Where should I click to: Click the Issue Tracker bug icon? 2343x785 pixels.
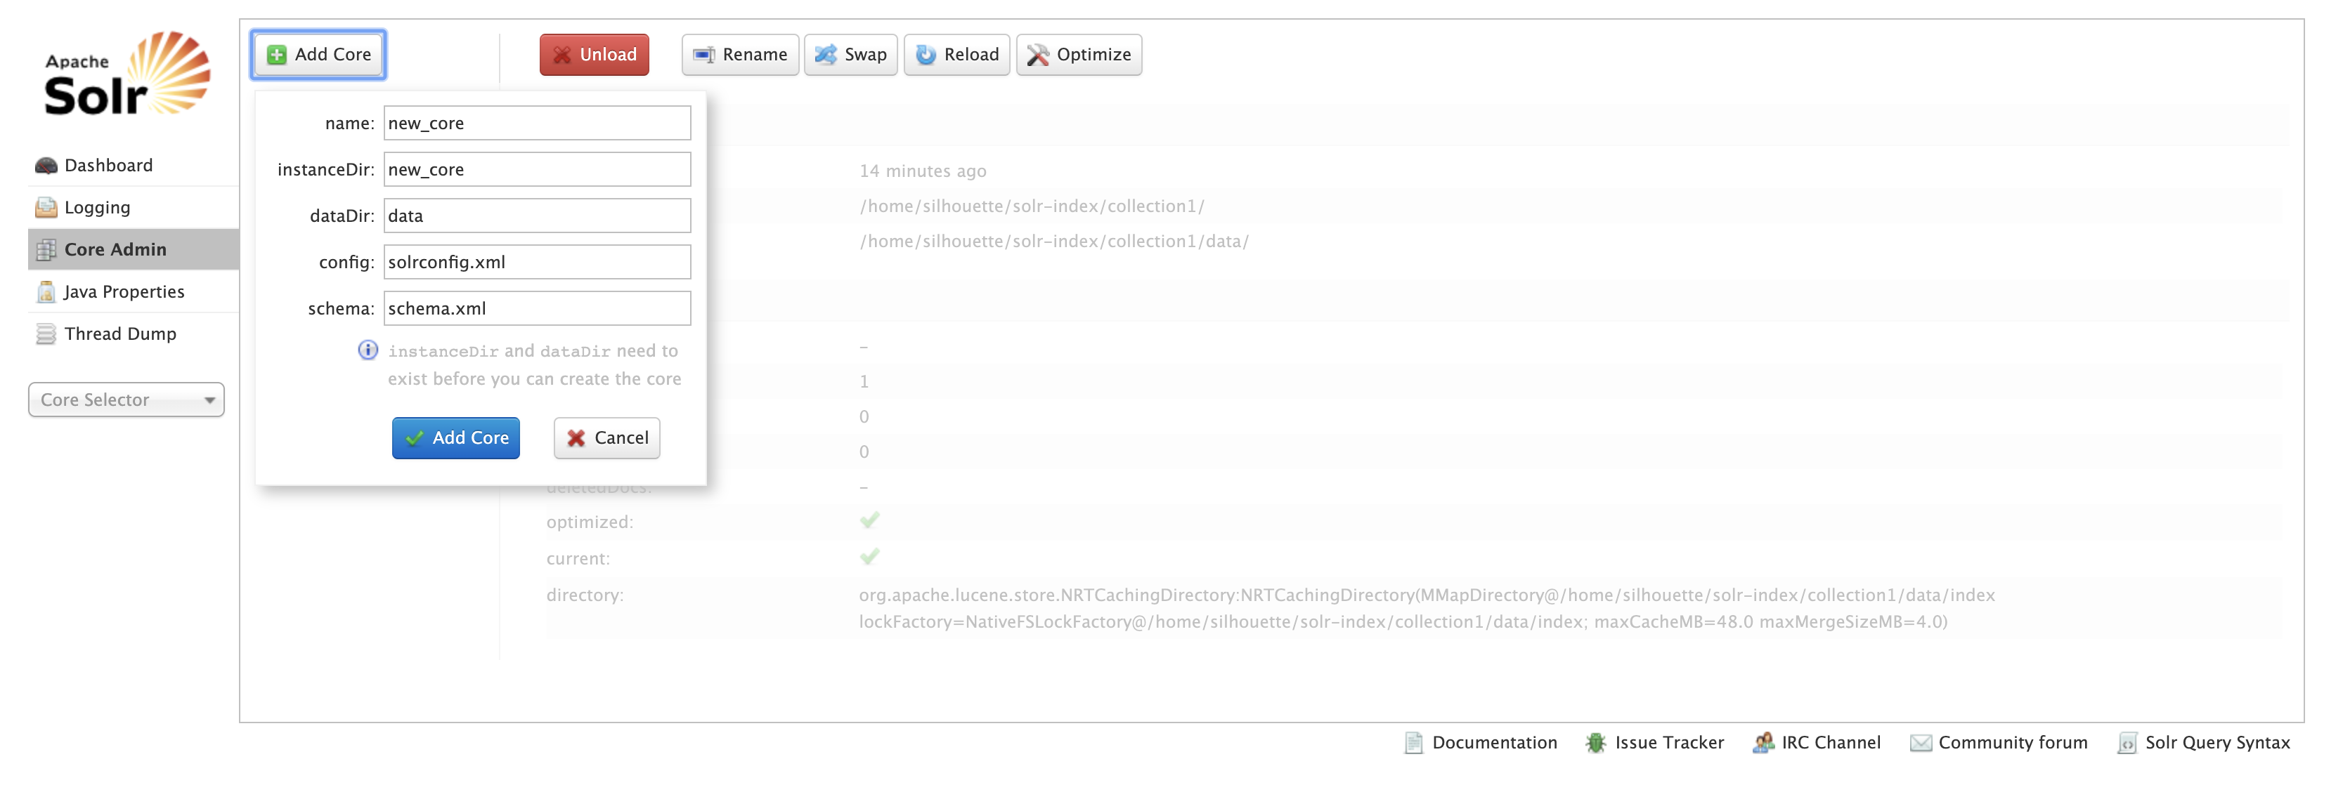(x=1595, y=742)
